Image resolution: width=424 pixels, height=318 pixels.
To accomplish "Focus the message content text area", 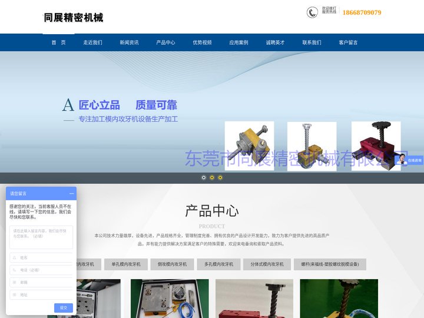I will click(x=41, y=237).
